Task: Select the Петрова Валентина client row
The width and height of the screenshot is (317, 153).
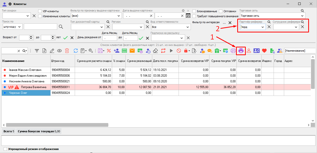Action: coord(34,87)
